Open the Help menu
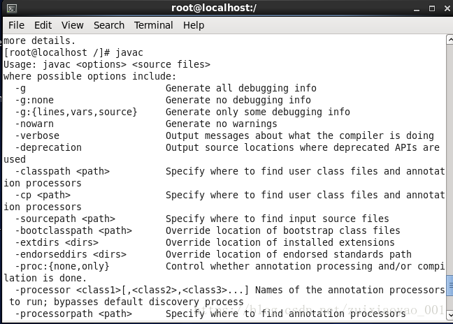 click(194, 25)
